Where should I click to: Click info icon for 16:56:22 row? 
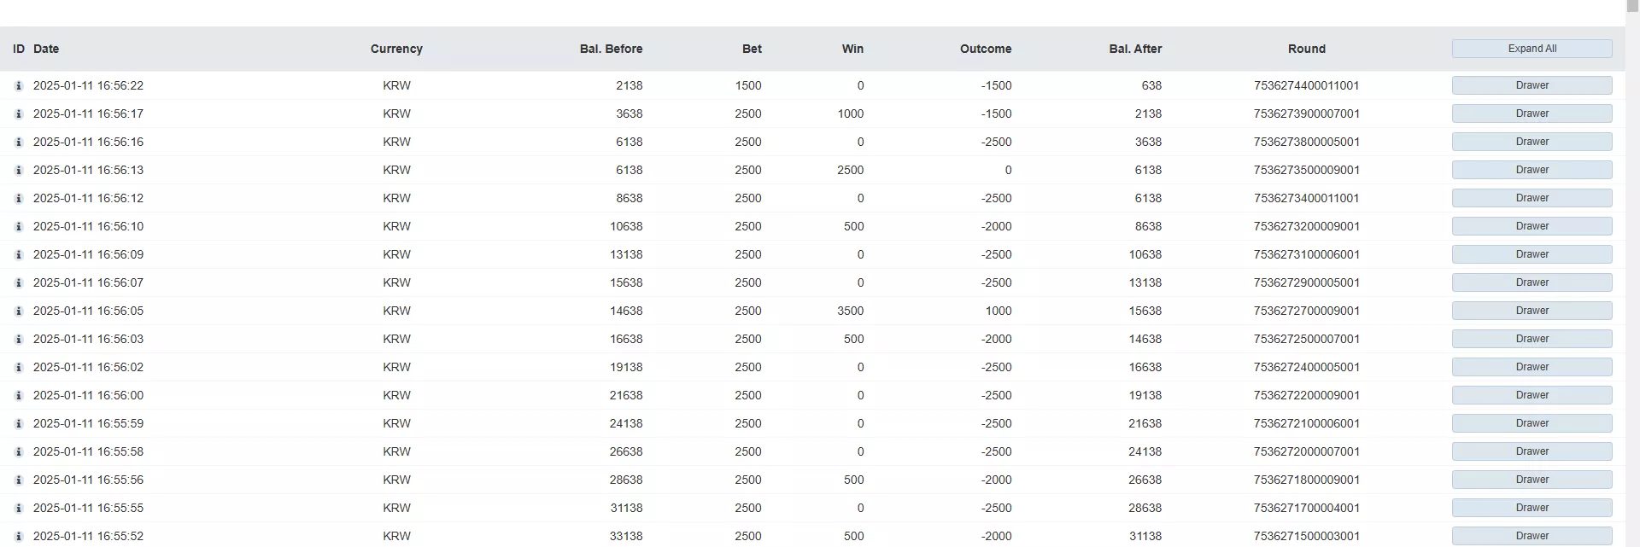tap(19, 86)
